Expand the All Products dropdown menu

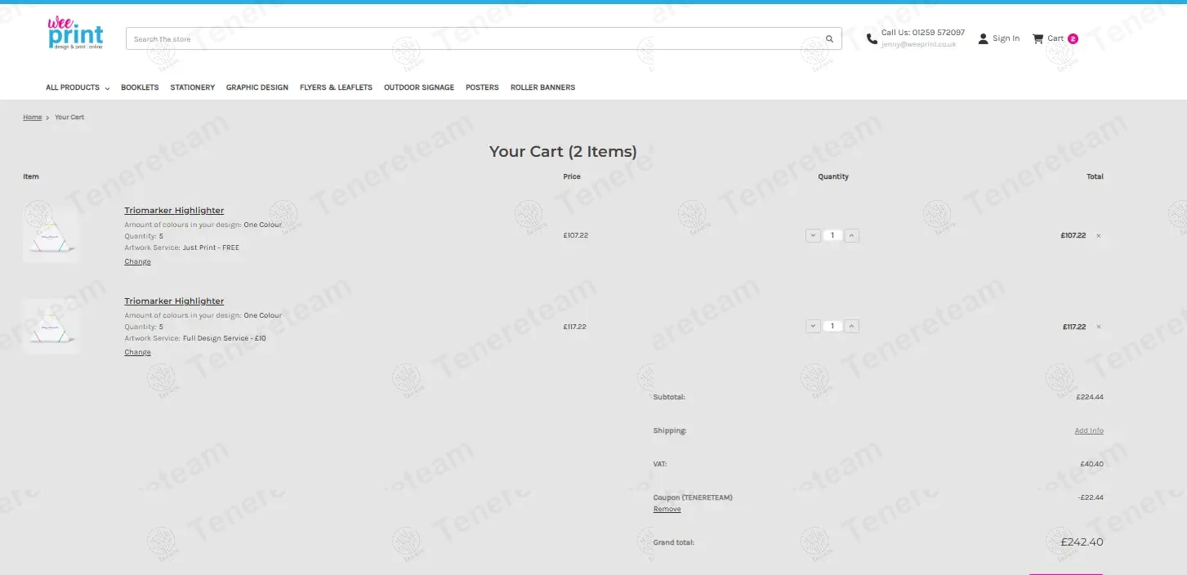pyautogui.click(x=78, y=87)
